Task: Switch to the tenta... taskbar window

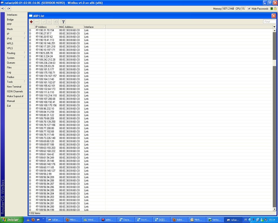Action: pyautogui.click(x=215, y=220)
